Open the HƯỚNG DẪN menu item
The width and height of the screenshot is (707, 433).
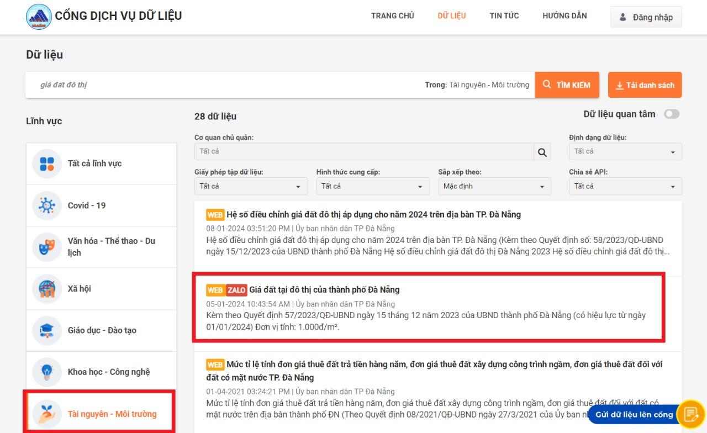[564, 16]
